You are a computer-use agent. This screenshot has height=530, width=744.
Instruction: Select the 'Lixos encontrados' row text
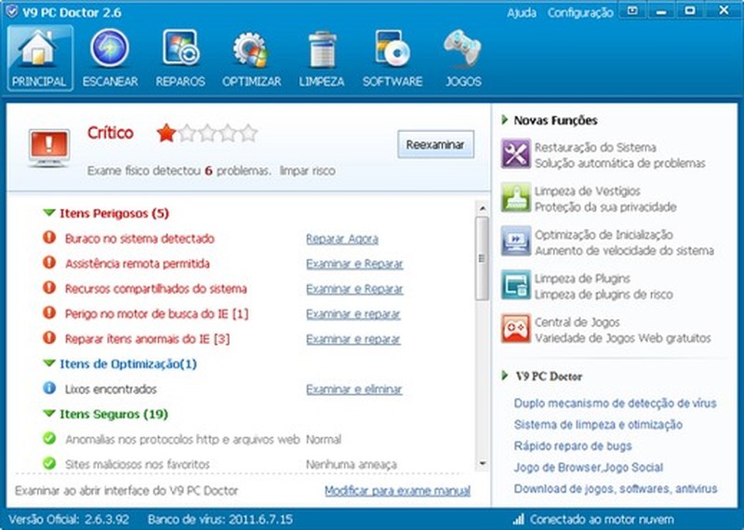pyautogui.click(x=111, y=389)
